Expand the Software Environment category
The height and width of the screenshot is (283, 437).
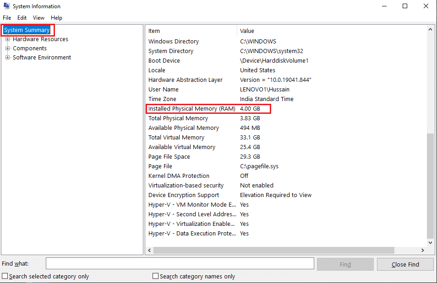[x=7, y=57]
